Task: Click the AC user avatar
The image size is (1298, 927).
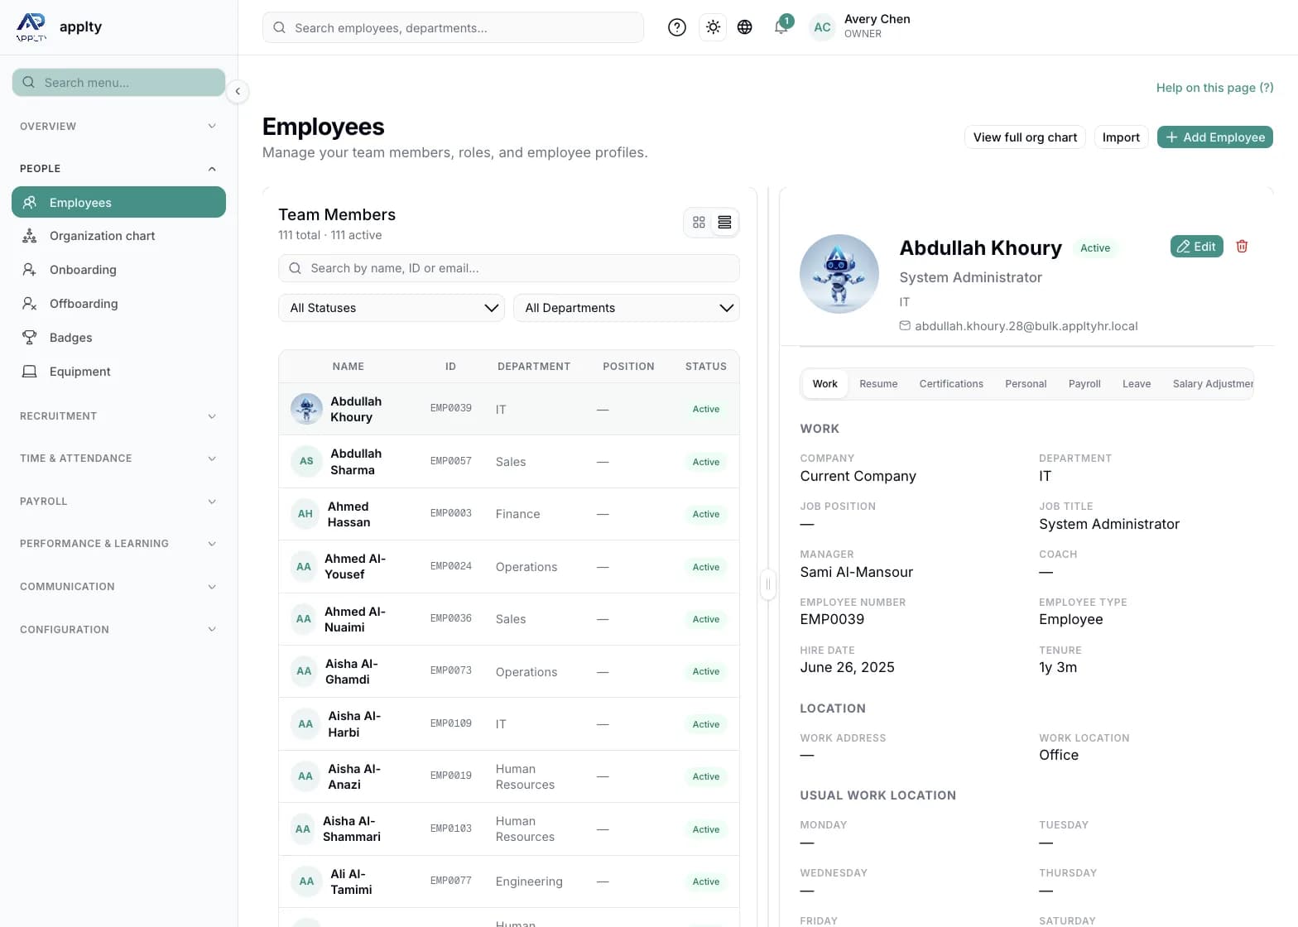Action: point(822,27)
